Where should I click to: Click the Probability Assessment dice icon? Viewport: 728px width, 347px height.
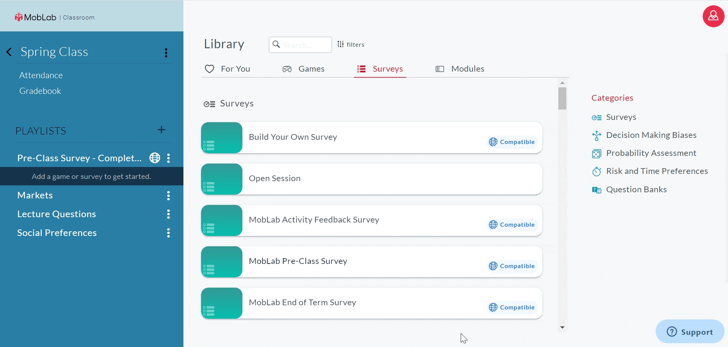point(597,154)
